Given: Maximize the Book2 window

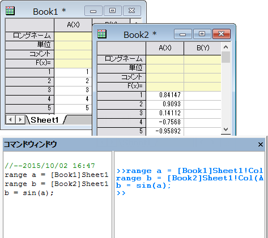Looking at the screenshot, I should [202, 34].
